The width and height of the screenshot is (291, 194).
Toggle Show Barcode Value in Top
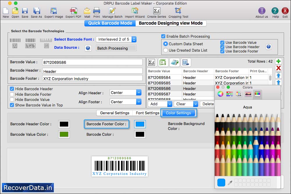[12, 105]
